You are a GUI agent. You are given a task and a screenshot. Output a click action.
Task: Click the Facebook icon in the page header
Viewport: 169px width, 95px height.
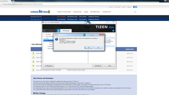coord(134,7)
